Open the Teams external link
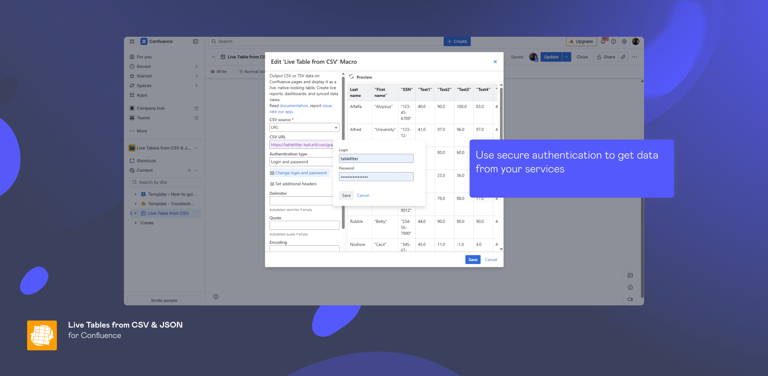Viewport: 768px width, 376px height. coord(143,117)
